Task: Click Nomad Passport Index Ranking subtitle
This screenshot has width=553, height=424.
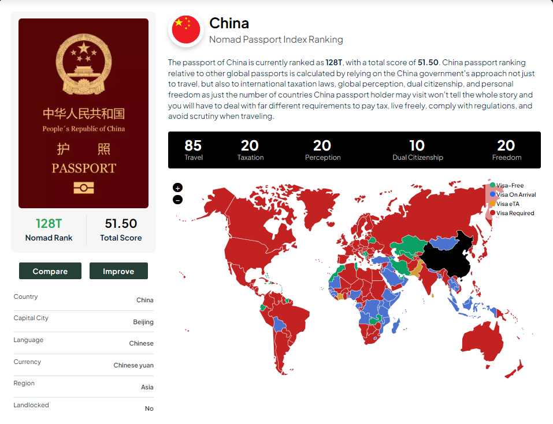Action: pos(276,39)
